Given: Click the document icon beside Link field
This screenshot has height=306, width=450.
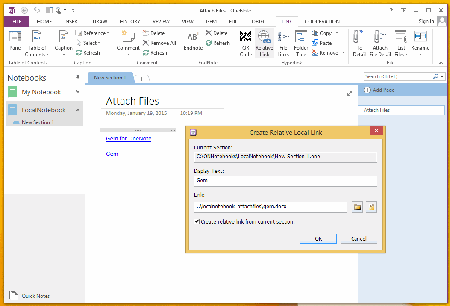Looking at the screenshot, I should pos(371,207).
